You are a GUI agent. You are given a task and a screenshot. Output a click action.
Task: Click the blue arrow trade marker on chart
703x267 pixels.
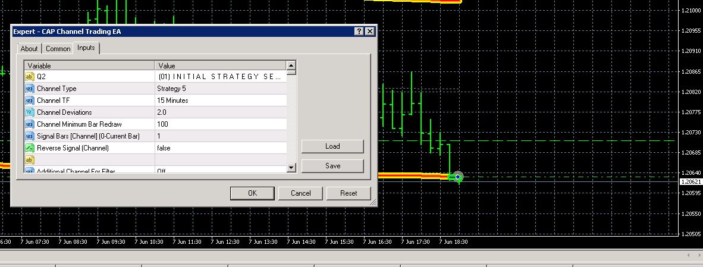(457, 177)
